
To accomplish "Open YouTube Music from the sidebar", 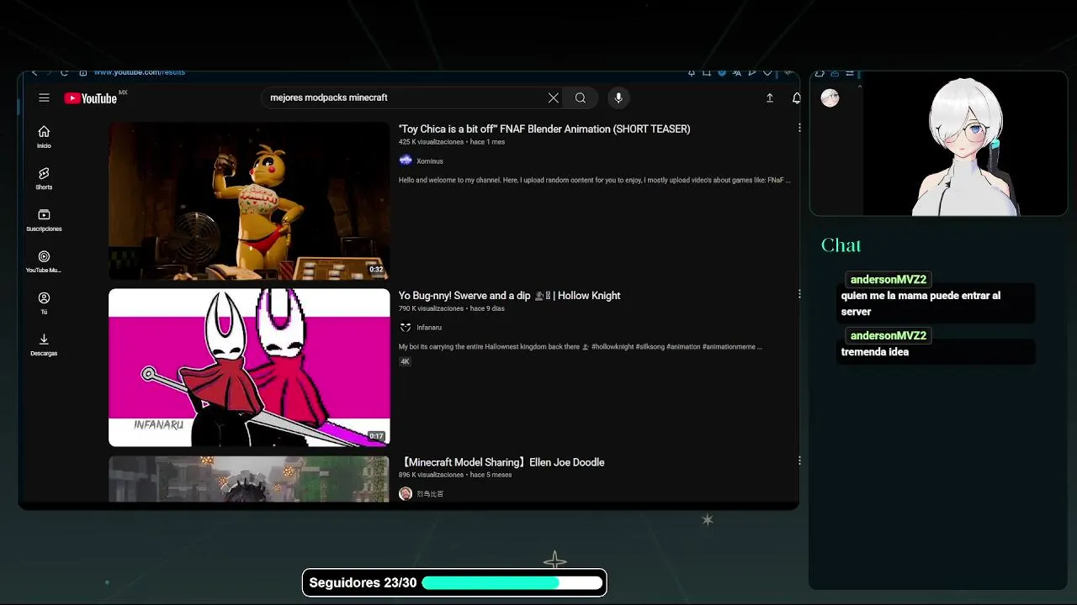I will tap(44, 261).
